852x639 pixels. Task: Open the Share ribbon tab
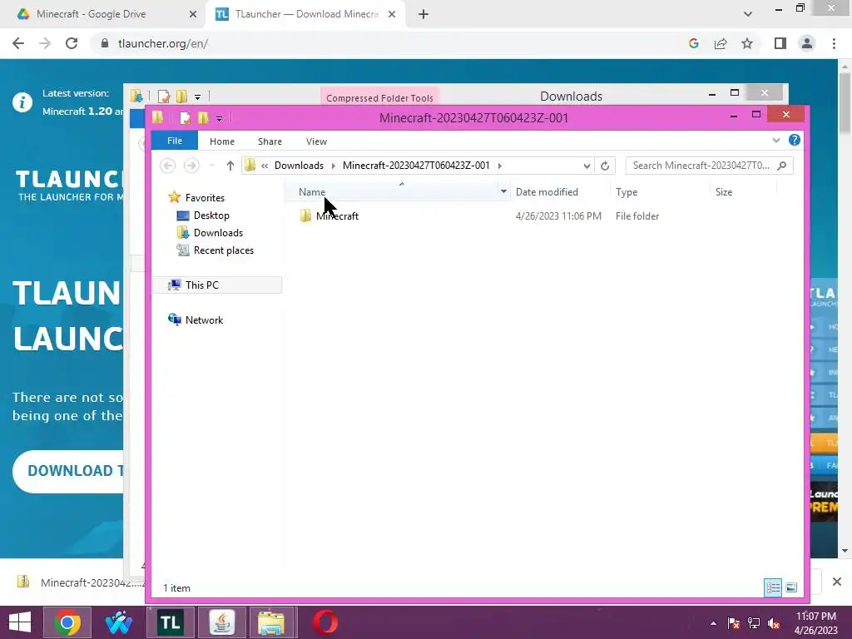click(270, 141)
